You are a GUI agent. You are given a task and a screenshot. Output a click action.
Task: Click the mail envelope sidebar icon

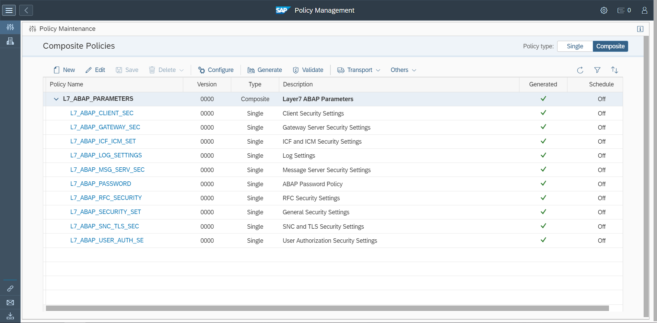click(10, 302)
